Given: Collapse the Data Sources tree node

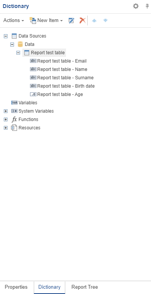Looking at the screenshot, I should (x=6, y=36).
